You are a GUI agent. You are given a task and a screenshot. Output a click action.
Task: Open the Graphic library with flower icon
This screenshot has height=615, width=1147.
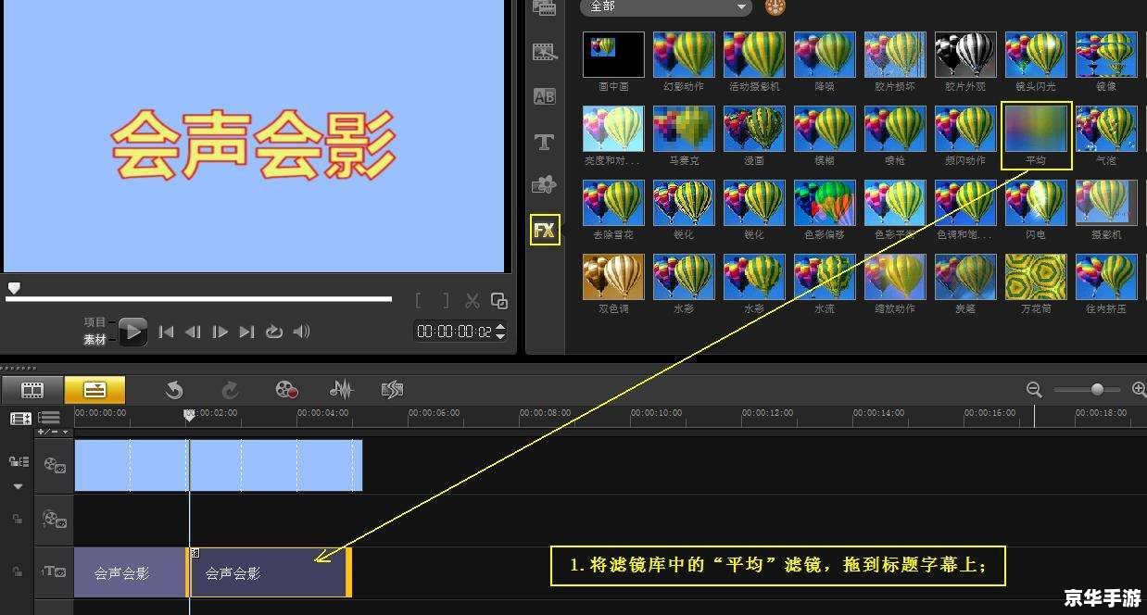click(x=545, y=185)
